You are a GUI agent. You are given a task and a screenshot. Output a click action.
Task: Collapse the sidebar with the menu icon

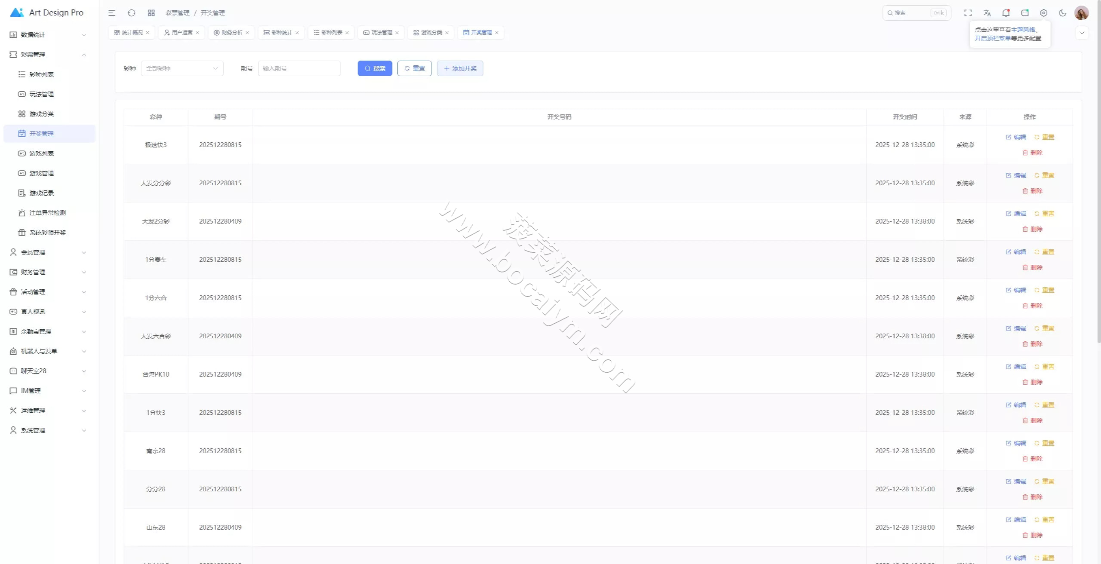click(x=112, y=13)
